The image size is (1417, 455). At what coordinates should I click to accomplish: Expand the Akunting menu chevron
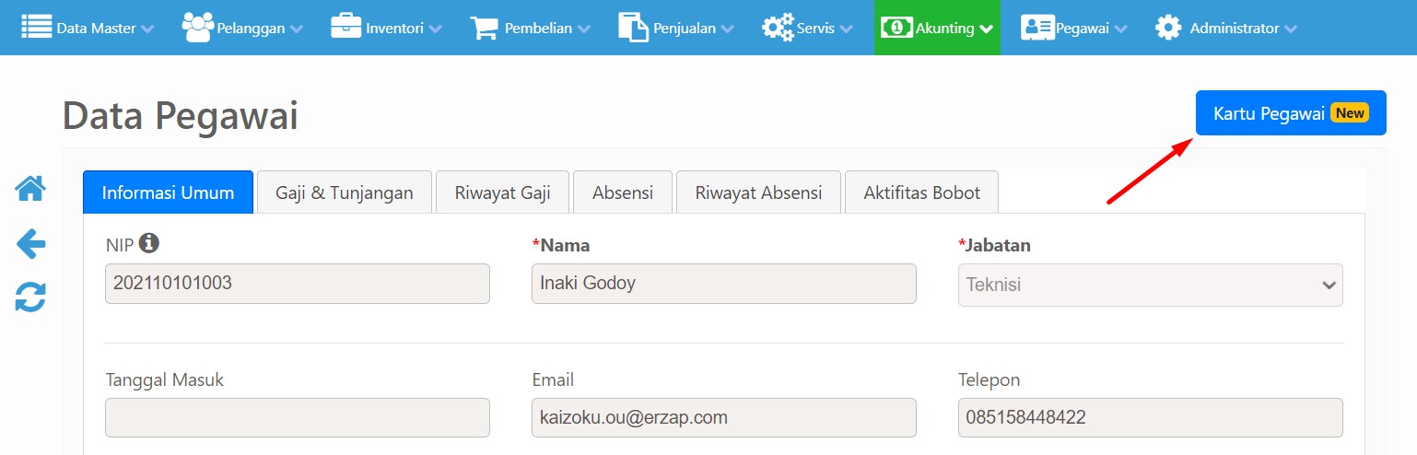point(986,29)
